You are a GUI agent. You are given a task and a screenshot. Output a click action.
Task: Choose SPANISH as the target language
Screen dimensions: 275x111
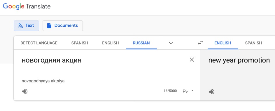(x=253, y=43)
